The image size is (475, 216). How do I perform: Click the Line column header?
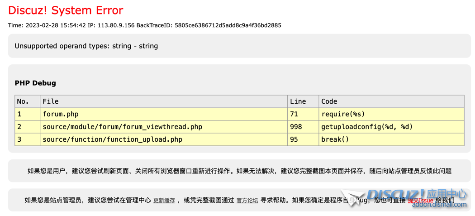pyautogui.click(x=298, y=101)
